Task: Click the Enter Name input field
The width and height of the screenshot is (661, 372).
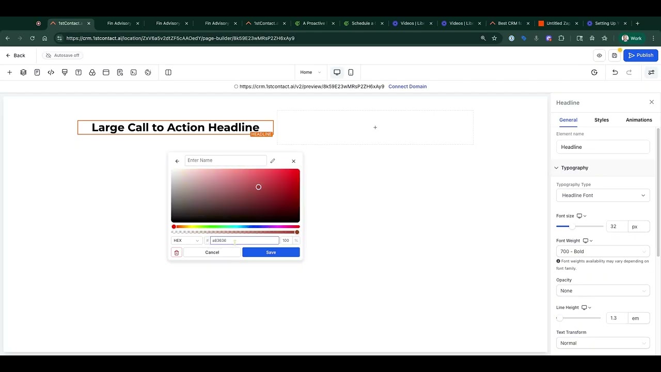Action: [226, 160]
